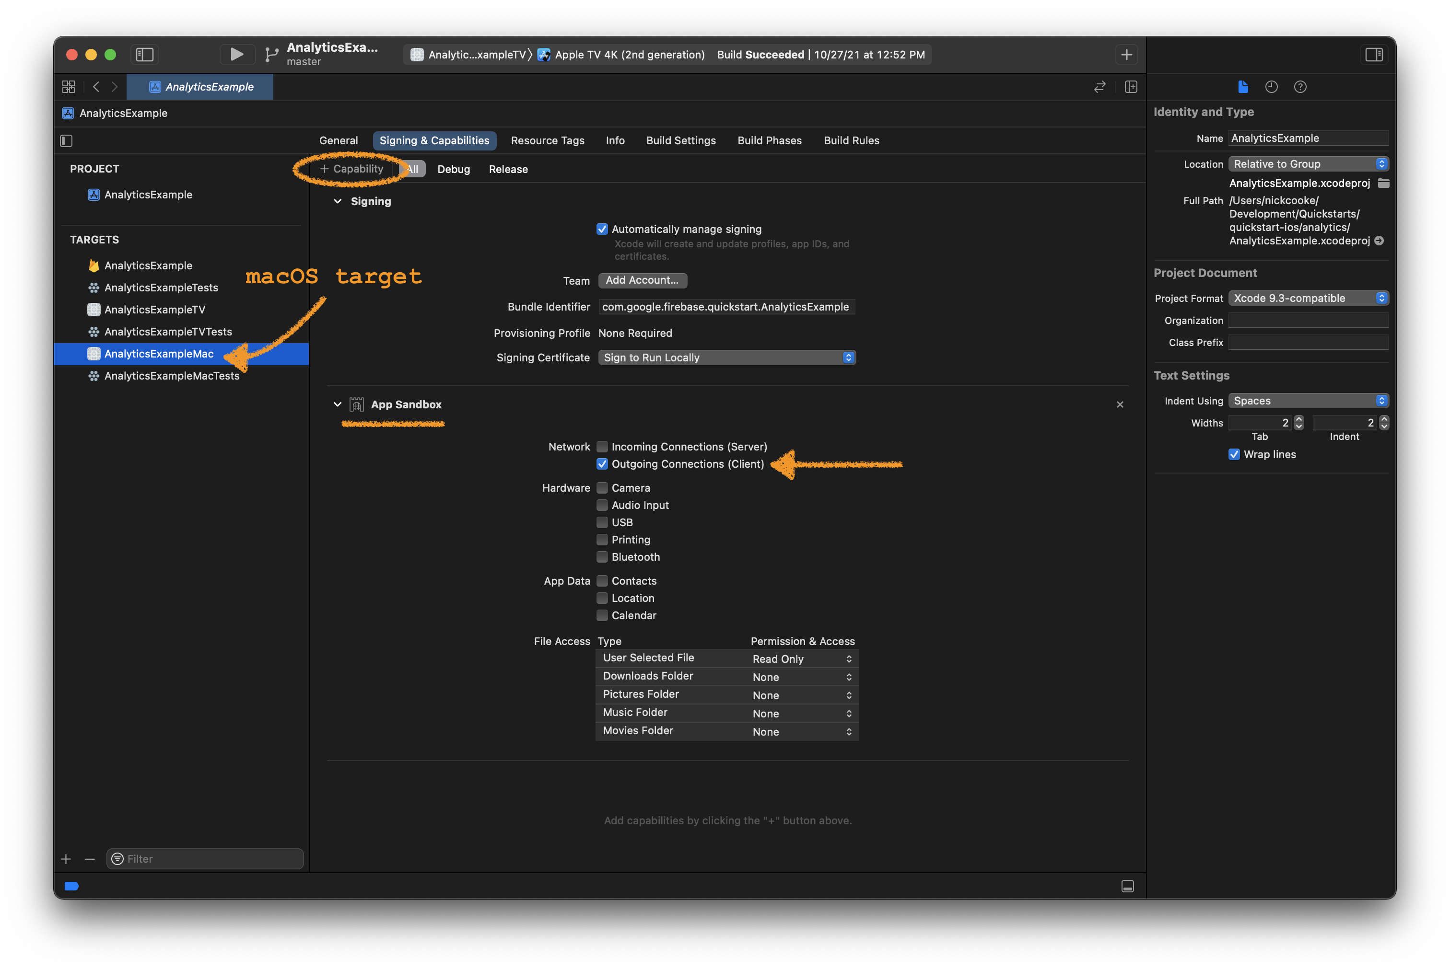Enable Incoming Connections (Server) checkbox
The height and width of the screenshot is (970, 1450).
(602, 447)
